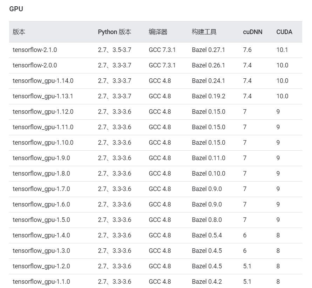Image resolution: width=312 pixels, height=288 pixels.
Task: Click Bazel 0.9.0 in tensorflow_gpu-1.7.0 row
Action: [207, 189]
